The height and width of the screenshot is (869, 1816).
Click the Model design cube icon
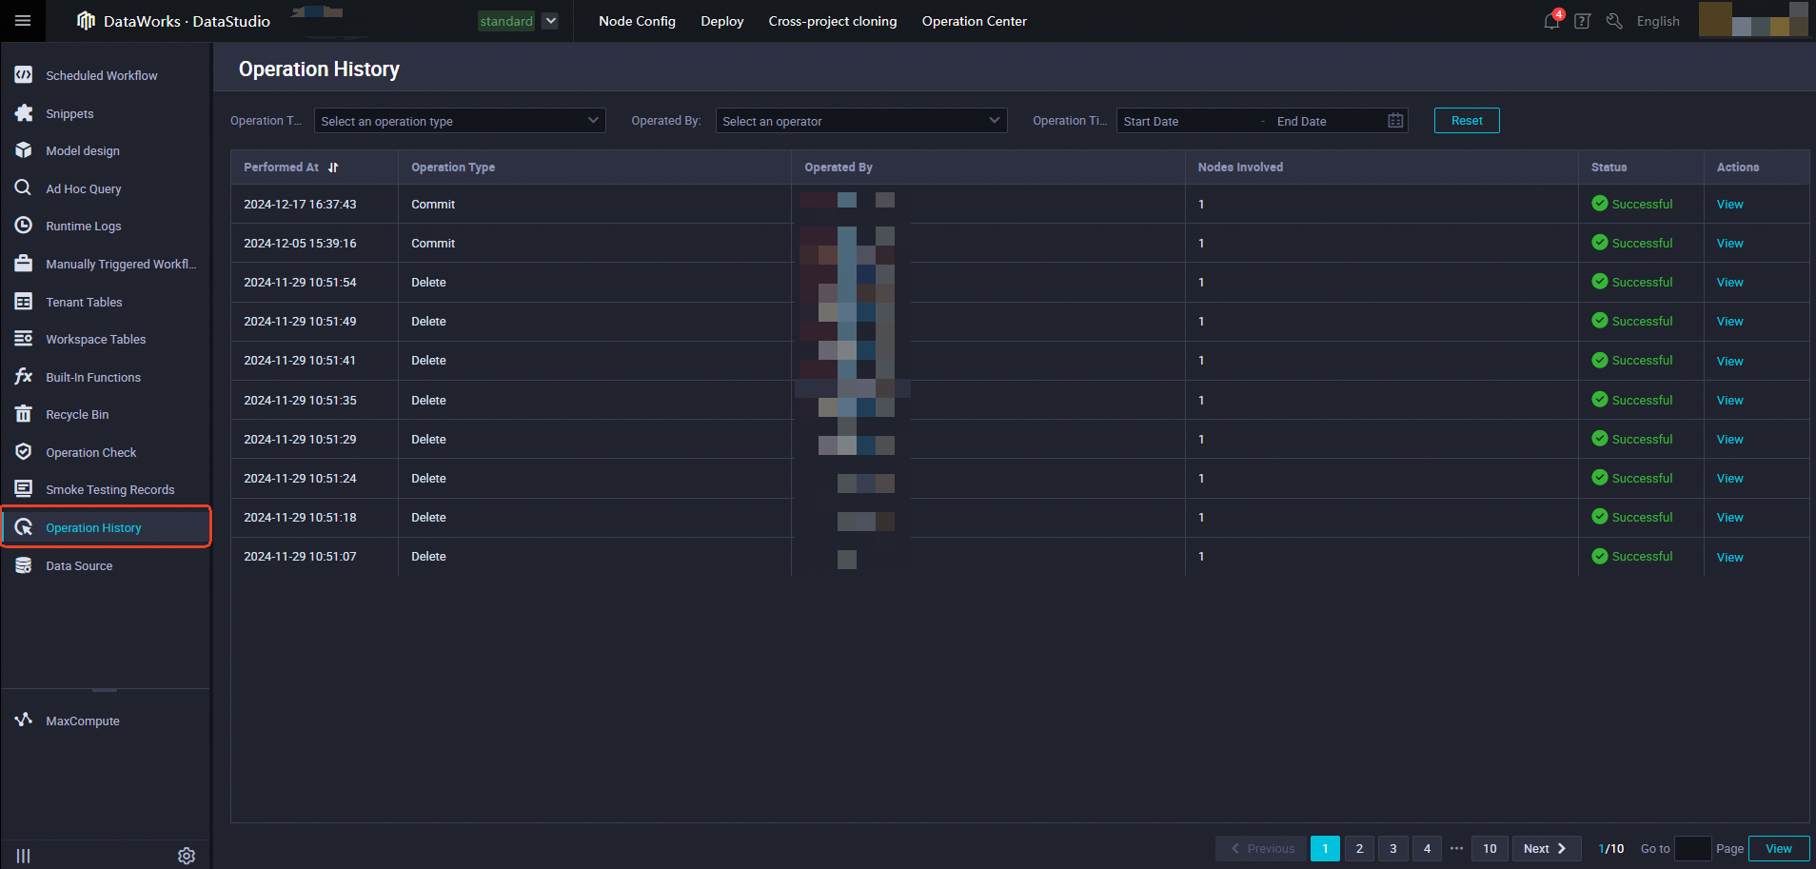coord(24,150)
